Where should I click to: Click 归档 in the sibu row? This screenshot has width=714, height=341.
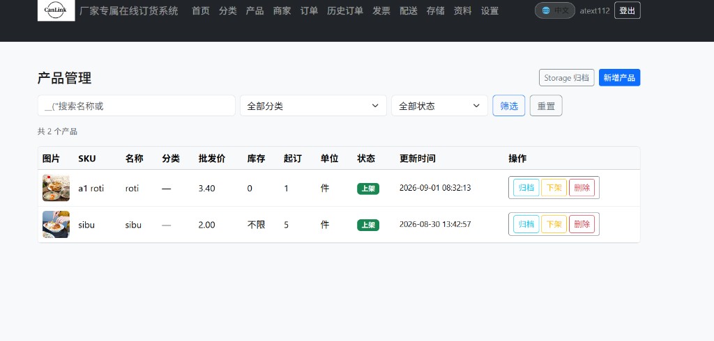[x=526, y=224]
